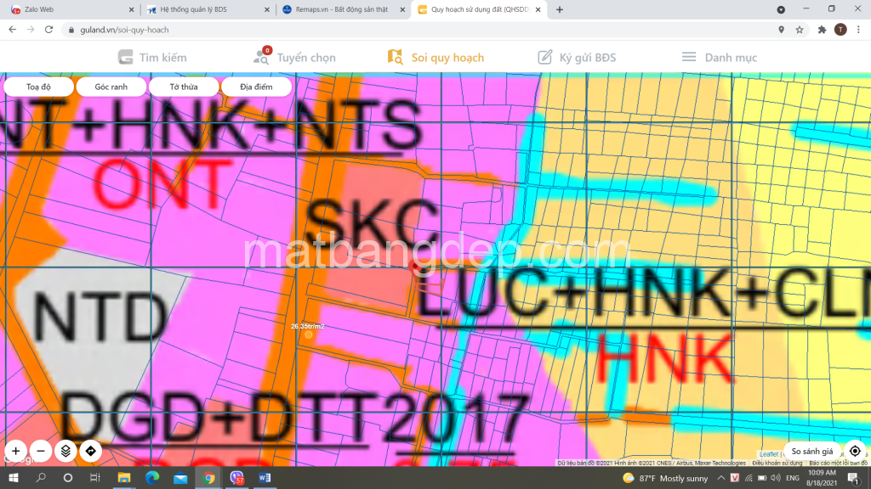Open the map layers selector
The width and height of the screenshot is (871, 489).
pyautogui.click(x=65, y=452)
